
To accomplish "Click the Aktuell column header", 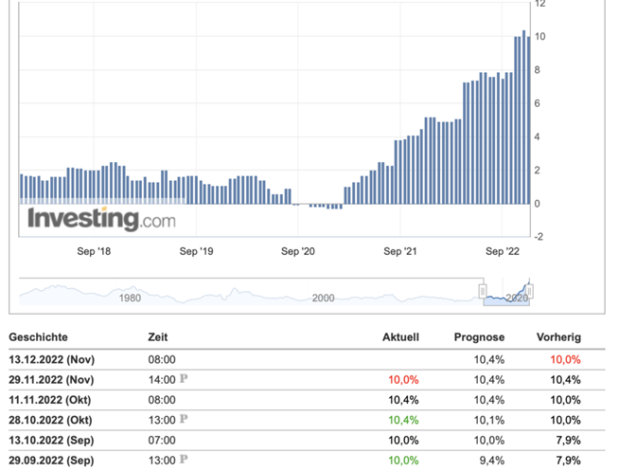I will pyautogui.click(x=399, y=337).
